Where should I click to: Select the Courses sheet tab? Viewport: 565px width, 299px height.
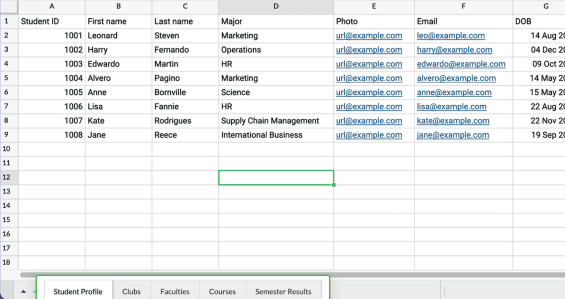click(x=222, y=291)
